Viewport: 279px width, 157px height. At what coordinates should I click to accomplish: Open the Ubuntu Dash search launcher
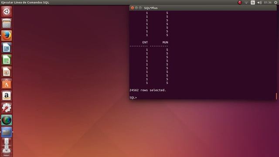(x=7, y=12)
